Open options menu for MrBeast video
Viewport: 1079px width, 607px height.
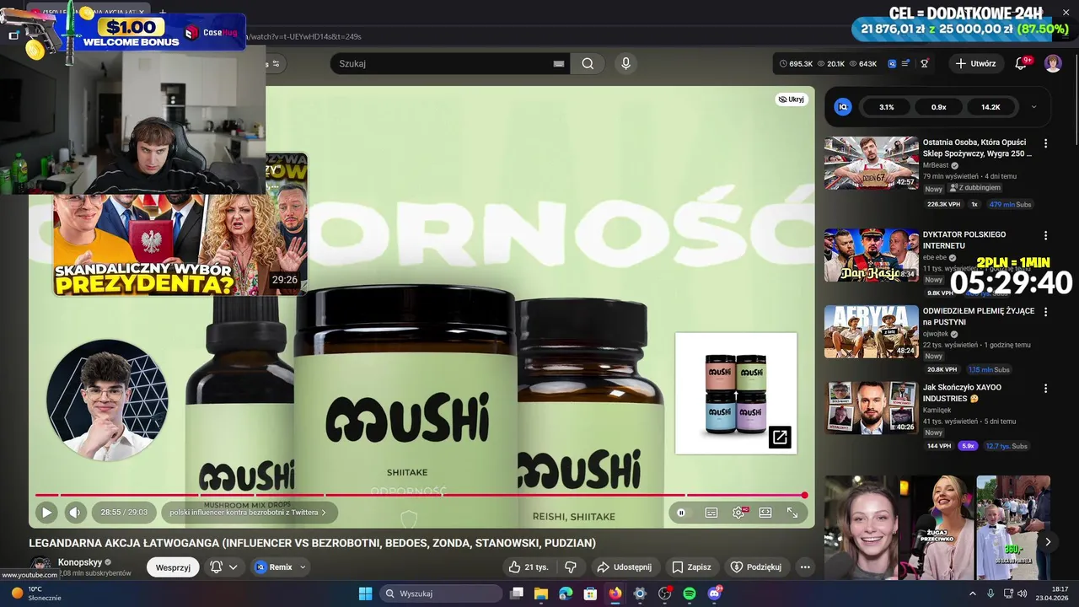1046,143
